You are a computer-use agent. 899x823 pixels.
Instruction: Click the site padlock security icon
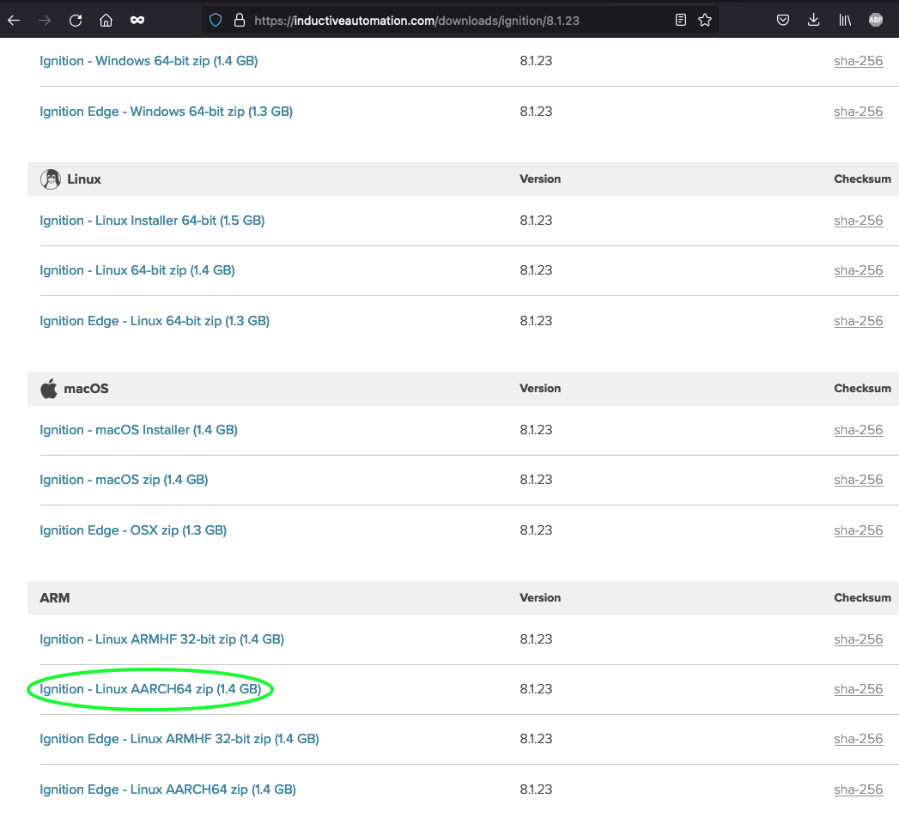(x=240, y=21)
